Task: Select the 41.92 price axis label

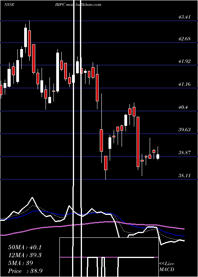Action: point(185,61)
